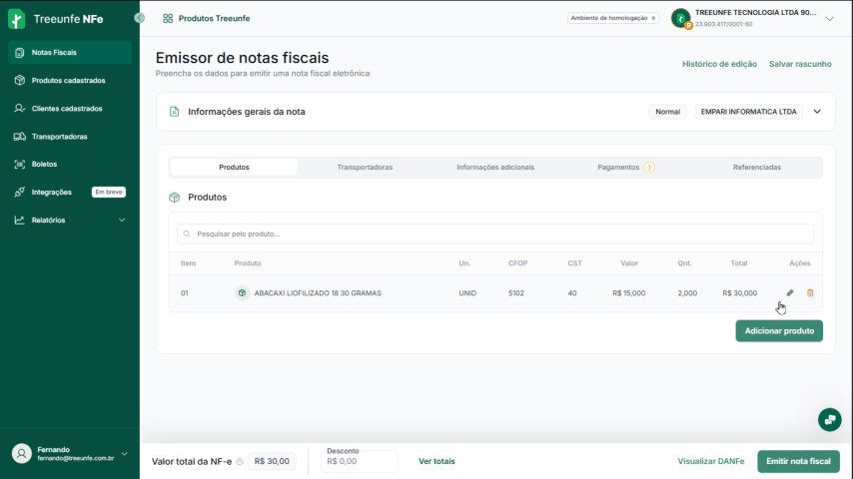Image resolution: width=853 pixels, height=479 pixels.
Task: Focus the Pesquisar pelo produto search field
Action: click(495, 234)
